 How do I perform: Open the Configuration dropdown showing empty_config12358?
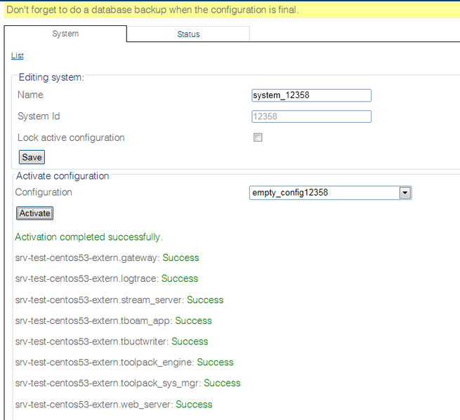[323, 193]
